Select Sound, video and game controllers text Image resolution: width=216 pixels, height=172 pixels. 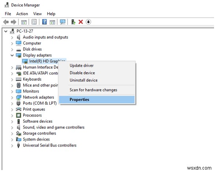[x=54, y=127]
